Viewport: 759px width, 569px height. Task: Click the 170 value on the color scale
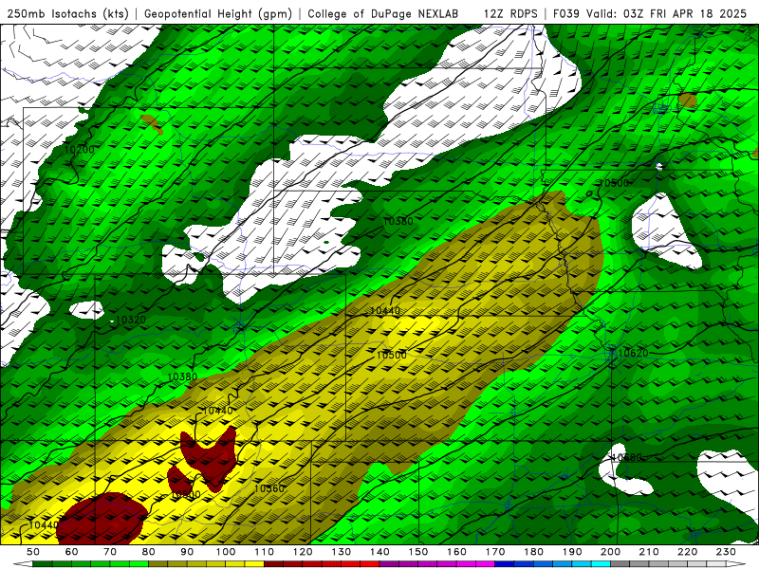coord(494,552)
